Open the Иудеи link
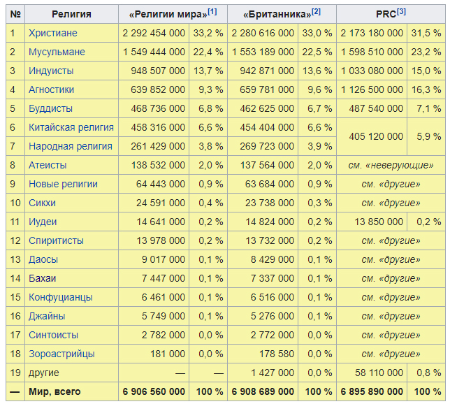The image size is (450, 404). coord(43,222)
